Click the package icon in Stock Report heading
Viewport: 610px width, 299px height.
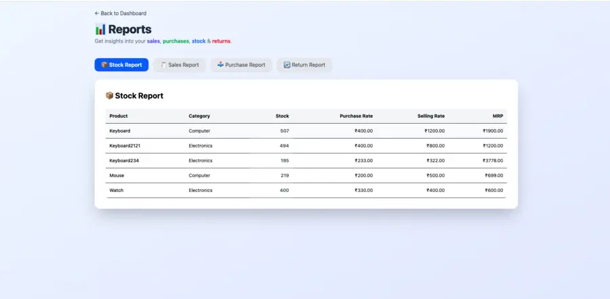tap(109, 95)
